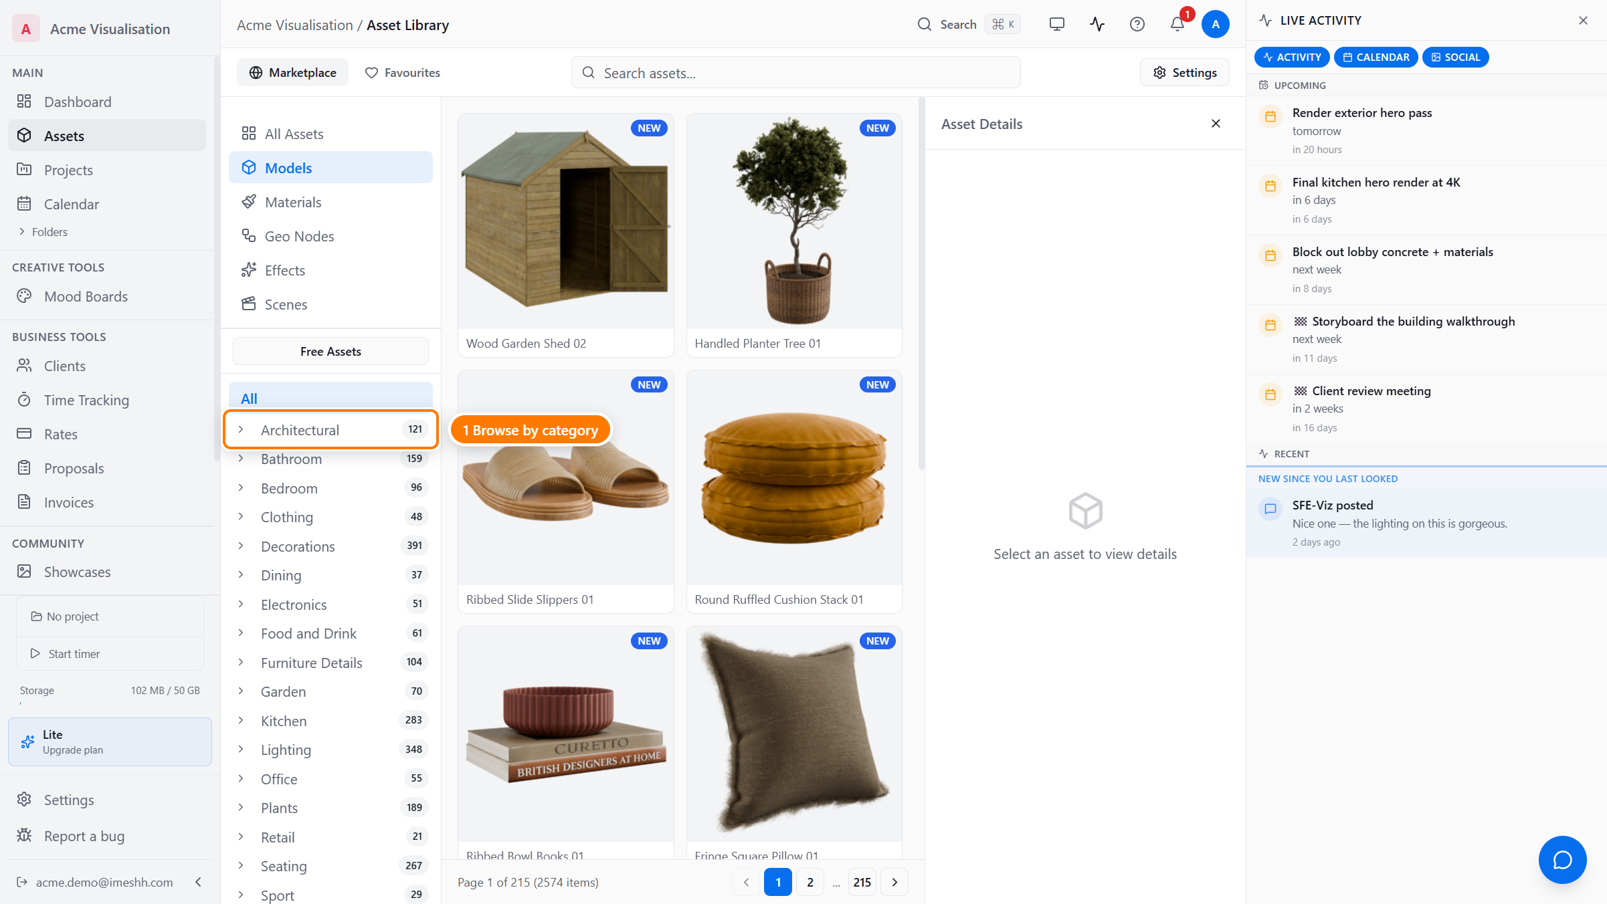
Task: Toggle the Activity filter chip
Action: tap(1292, 58)
